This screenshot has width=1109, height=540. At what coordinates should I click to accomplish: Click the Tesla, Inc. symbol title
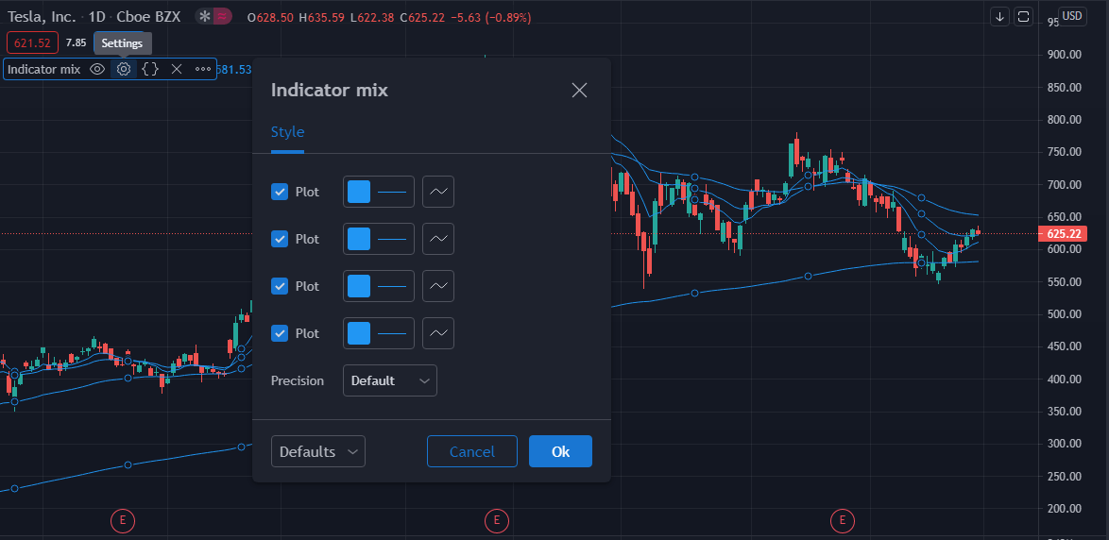coord(42,17)
